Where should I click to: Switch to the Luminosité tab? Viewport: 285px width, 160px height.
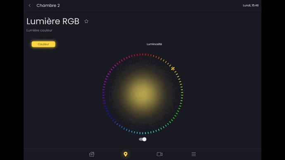point(154,44)
